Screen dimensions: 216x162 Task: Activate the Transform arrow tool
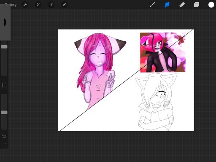click(x=64, y=5)
